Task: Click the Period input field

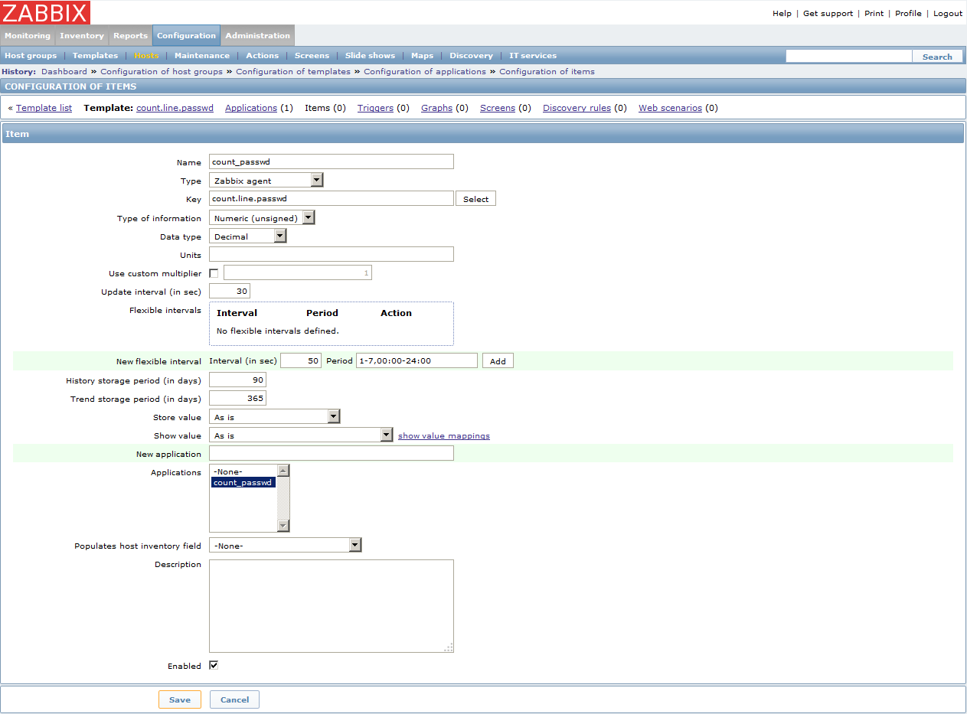Action: (x=417, y=360)
